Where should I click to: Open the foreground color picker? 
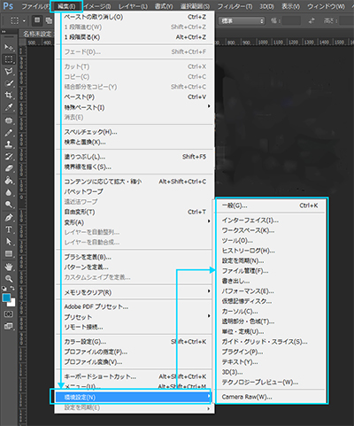[x=6, y=298]
